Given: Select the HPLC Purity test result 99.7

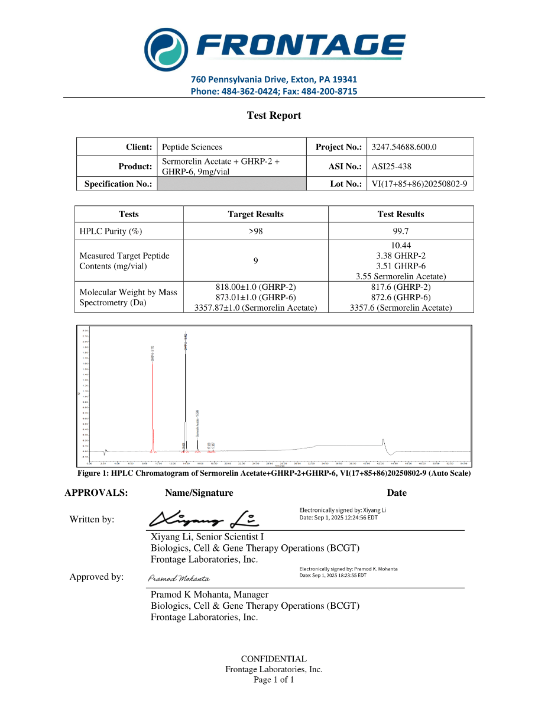Looking at the screenshot, I should point(400,231).
